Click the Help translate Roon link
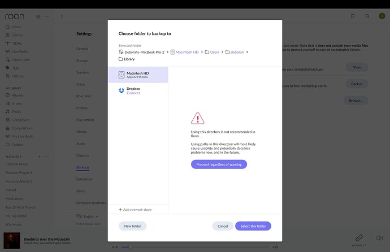Screen dimensions: 390x252 [88, 224]
